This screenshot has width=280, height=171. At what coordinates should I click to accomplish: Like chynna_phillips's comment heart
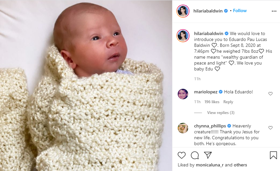point(270,128)
